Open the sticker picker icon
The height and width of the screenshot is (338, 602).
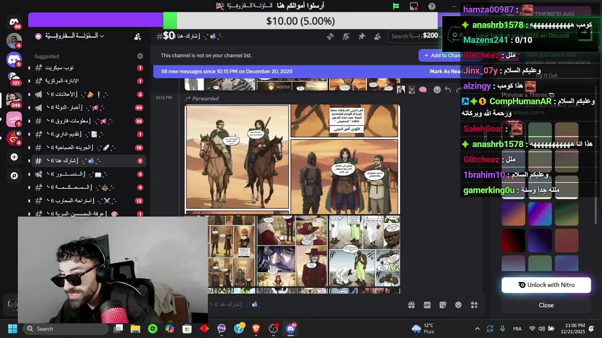coord(443,305)
